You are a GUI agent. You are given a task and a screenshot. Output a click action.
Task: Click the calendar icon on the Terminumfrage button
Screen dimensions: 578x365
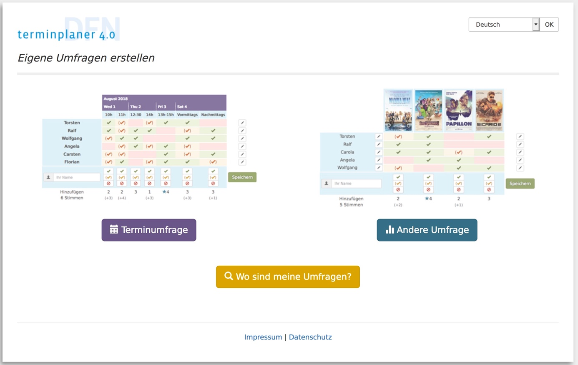pyautogui.click(x=114, y=229)
